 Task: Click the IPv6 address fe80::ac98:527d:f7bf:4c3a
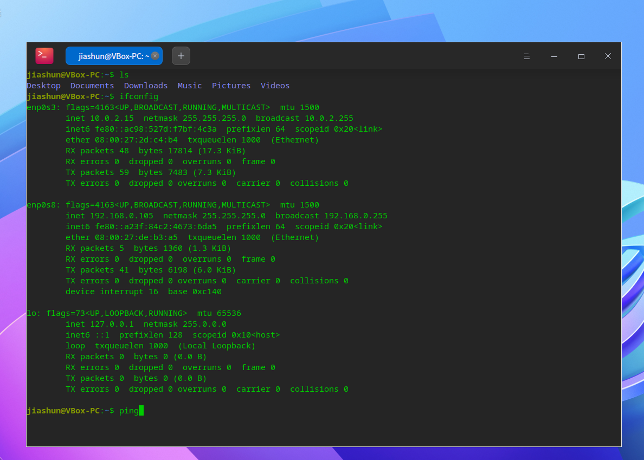[x=156, y=129]
